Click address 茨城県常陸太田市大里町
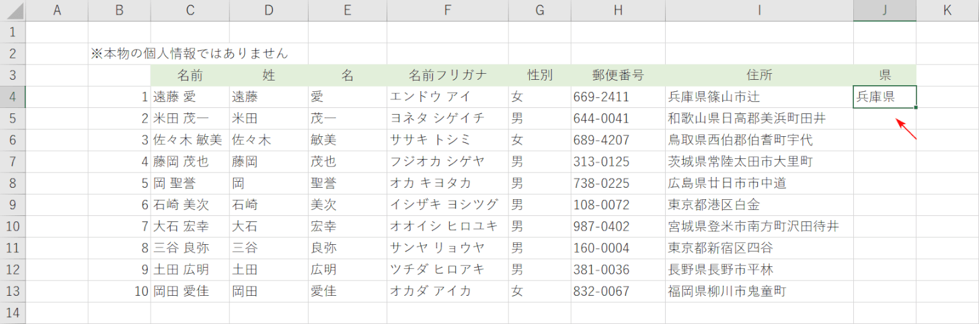The width and height of the screenshot is (979, 324). point(760,162)
